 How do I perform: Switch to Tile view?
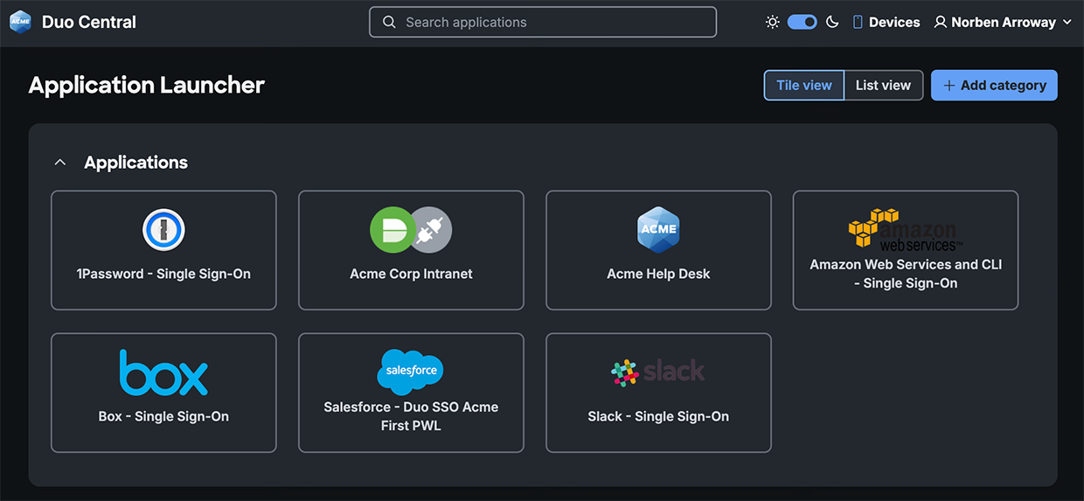(x=804, y=86)
